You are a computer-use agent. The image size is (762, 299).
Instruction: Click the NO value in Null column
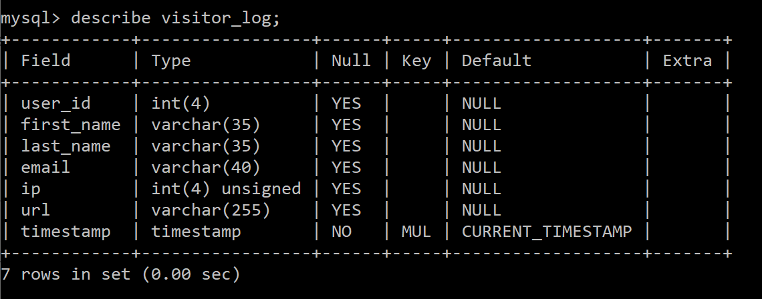coord(341,232)
